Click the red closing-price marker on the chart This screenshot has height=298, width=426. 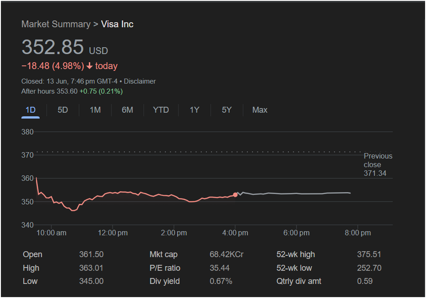coord(235,195)
